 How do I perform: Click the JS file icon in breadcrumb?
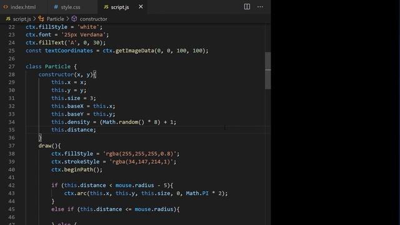click(8, 19)
